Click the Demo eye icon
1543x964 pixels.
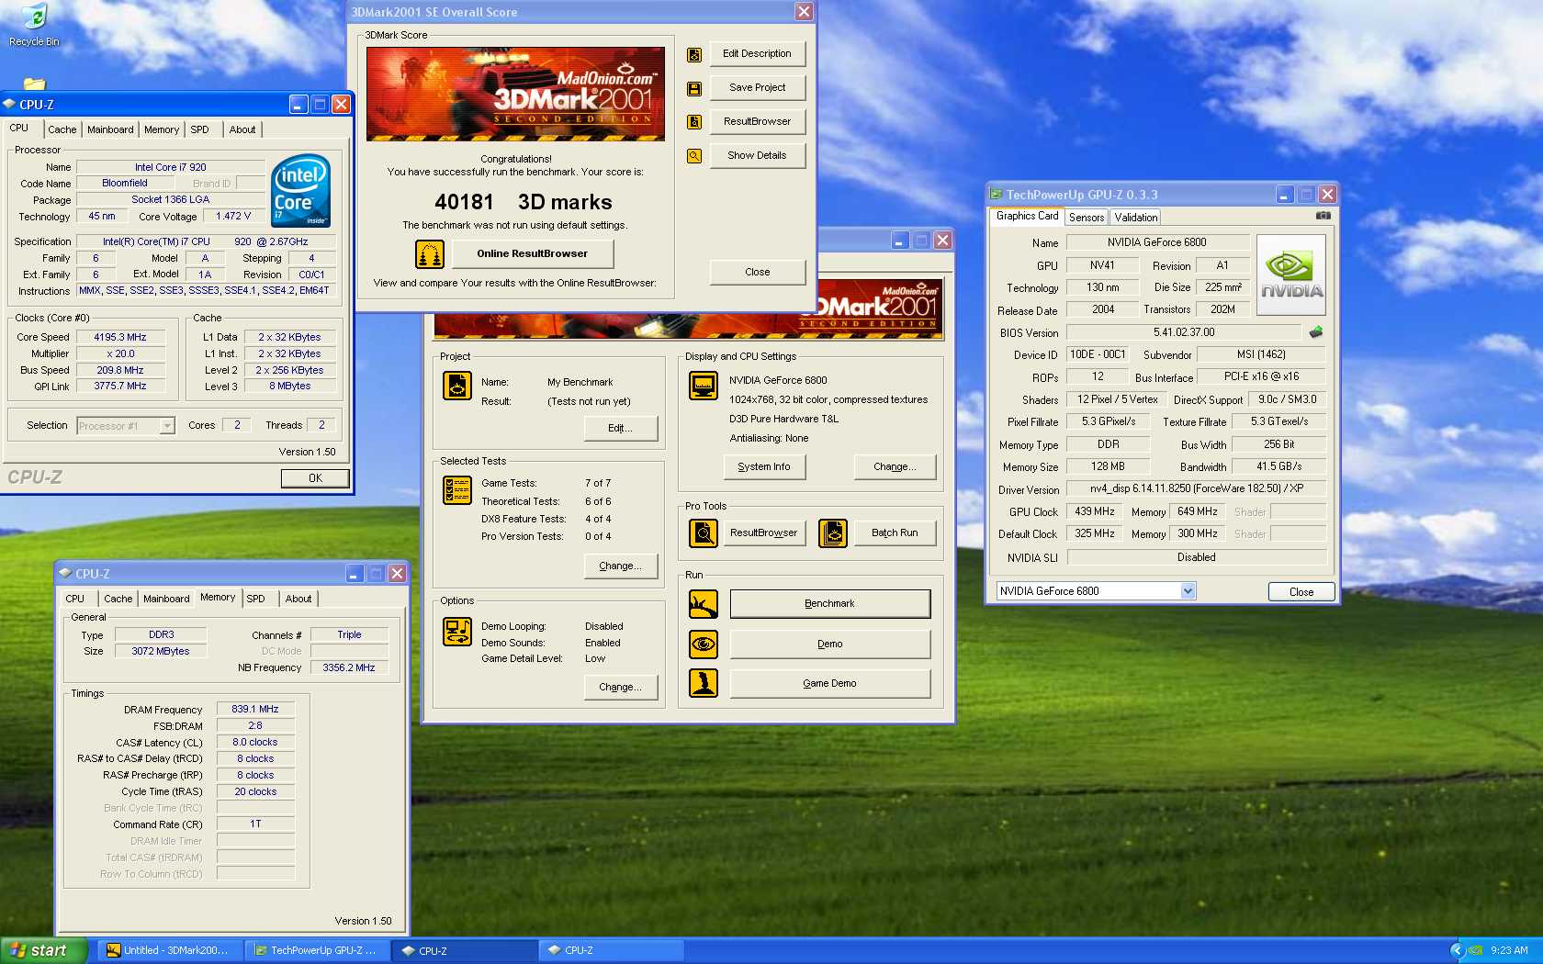click(704, 644)
